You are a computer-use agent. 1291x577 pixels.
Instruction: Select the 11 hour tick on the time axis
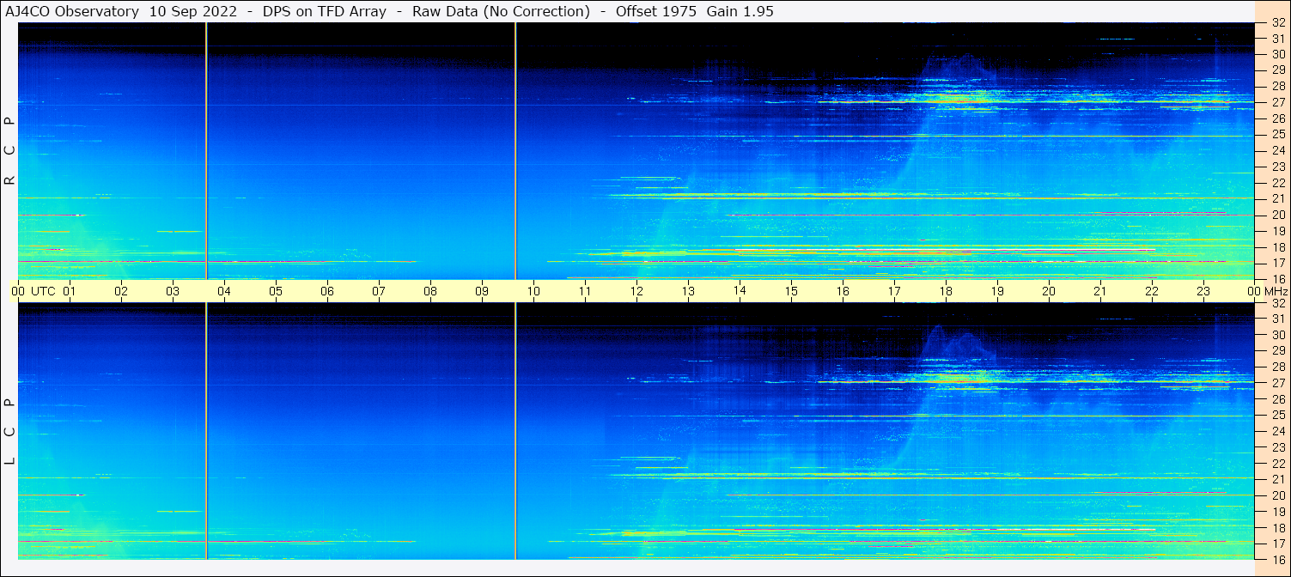(585, 292)
